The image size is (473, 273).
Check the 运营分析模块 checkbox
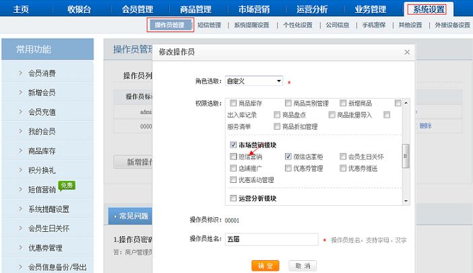tap(233, 198)
